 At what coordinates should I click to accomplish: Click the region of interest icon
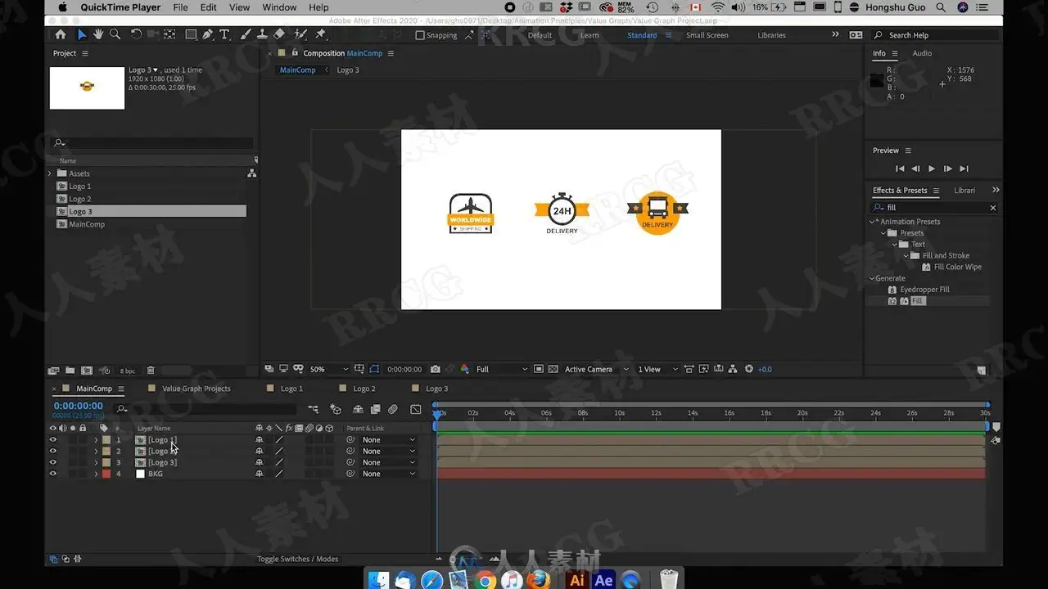[538, 369]
